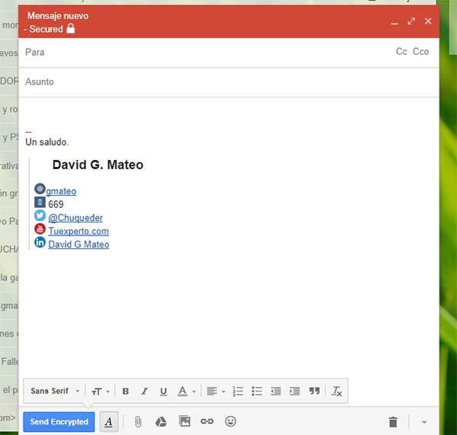Click the email @ icon in signature
This screenshot has width=457, height=435.
click(x=40, y=189)
